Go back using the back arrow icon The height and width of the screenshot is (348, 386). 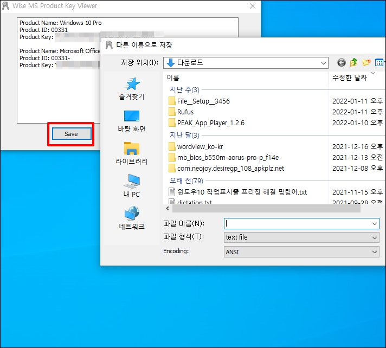(342, 62)
